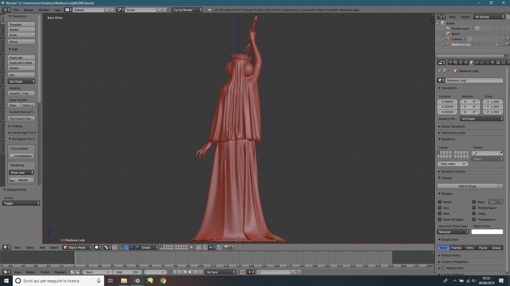Open the 3D view Select menu

(x=30, y=247)
